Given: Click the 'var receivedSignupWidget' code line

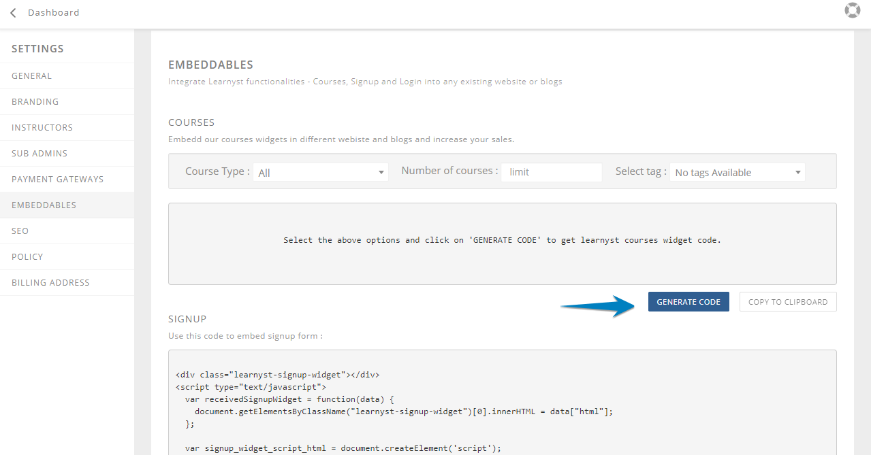Looking at the screenshot, I should [290, 399].
